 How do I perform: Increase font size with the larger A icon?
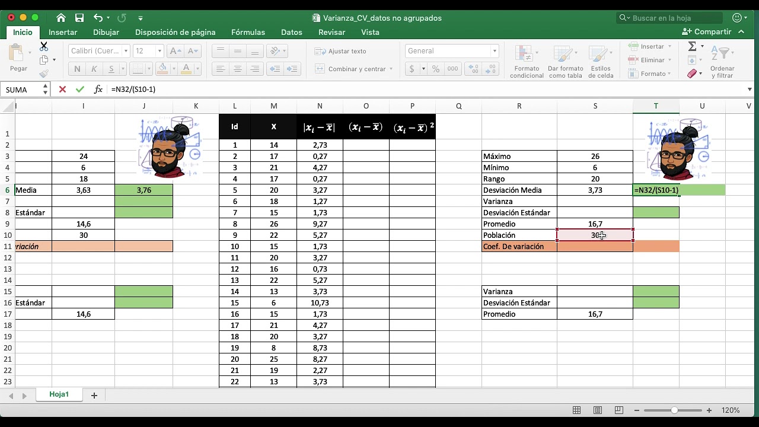(176, 51)
